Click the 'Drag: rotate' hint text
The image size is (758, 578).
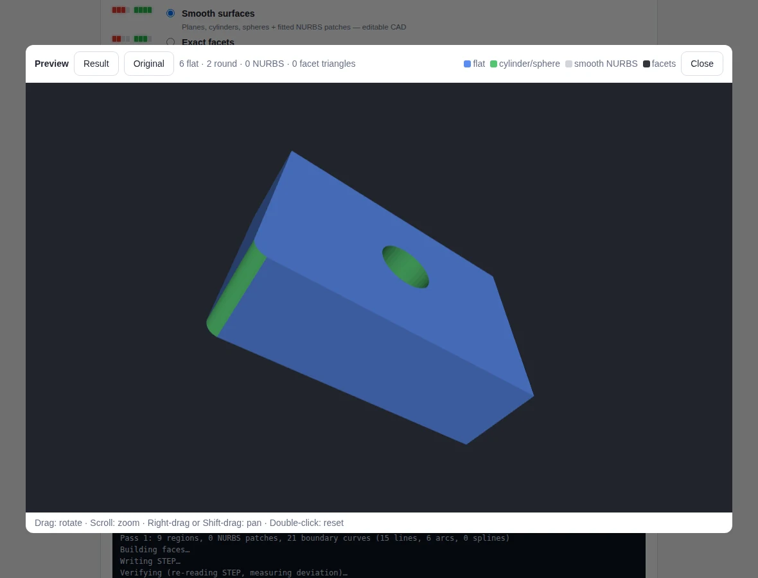[58, 523]
